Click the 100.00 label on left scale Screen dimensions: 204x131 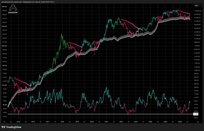click(x=4, y=85)
